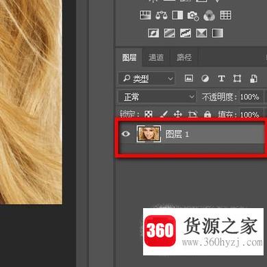Switch to the 路径 tab

point(184,58)
